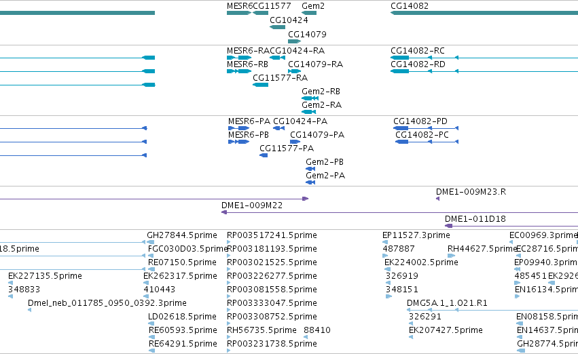Click the CG14082-RC transcript label
Viewport: 578px width, 354px height.
(418, 51)
